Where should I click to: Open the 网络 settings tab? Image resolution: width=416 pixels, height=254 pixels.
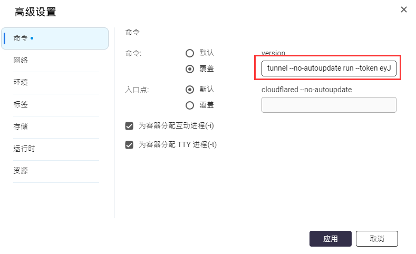(x=56, y=61)
